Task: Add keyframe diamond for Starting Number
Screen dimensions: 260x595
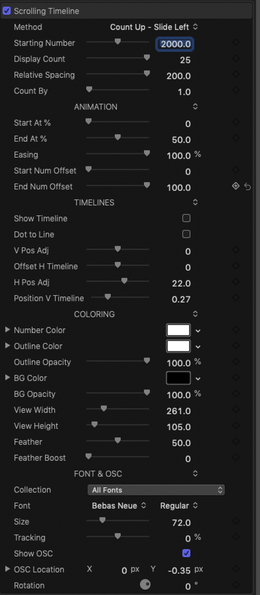Action: click(x=236, y=43)
